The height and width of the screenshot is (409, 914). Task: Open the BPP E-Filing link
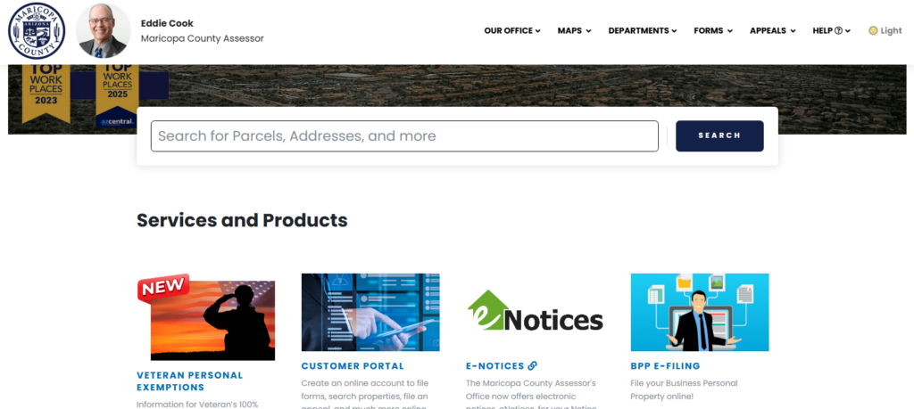(x=665, y=366)
